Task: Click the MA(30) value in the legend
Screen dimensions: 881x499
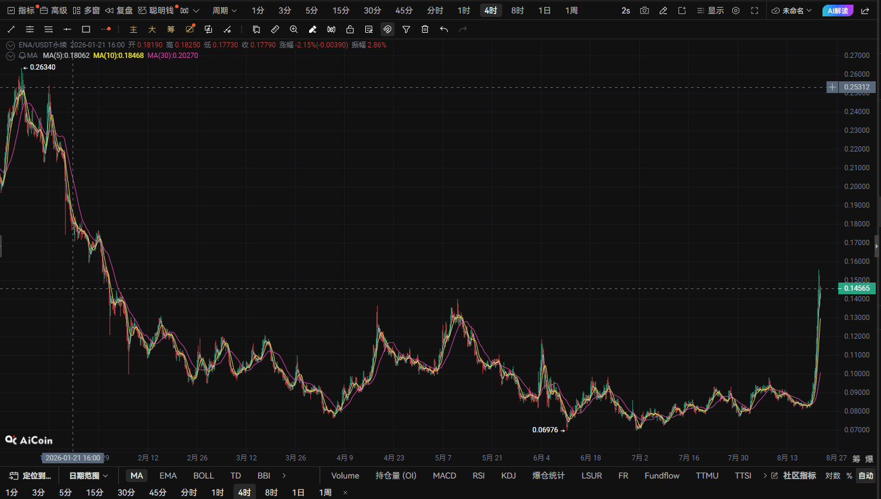Action: pyautogui.click(x=173, y=56)
